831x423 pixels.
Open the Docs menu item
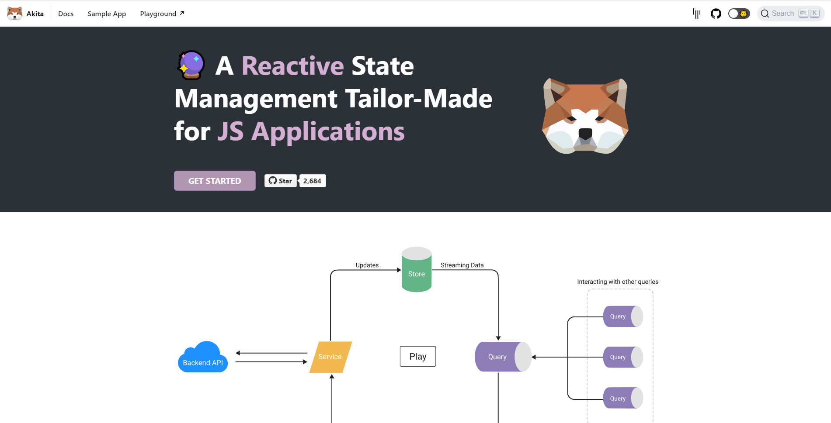coord(66,14)
